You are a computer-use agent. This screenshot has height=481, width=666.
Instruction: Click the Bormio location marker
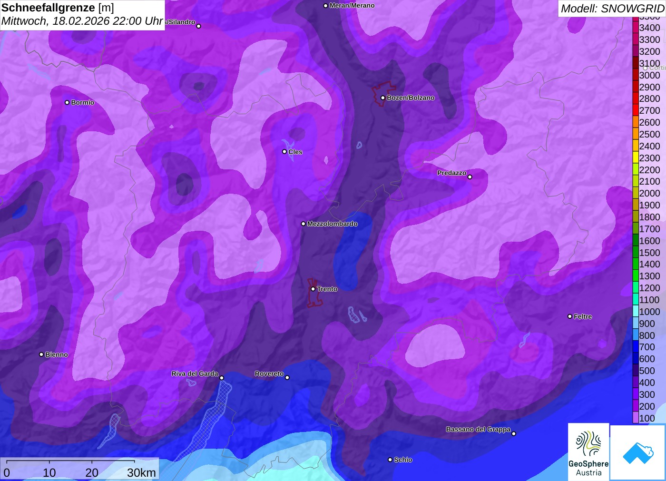67,102
